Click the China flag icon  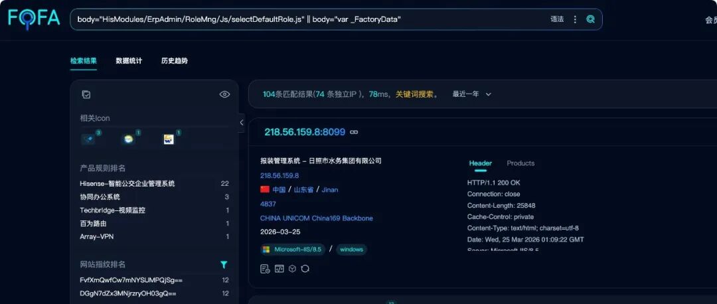(265, 189)
